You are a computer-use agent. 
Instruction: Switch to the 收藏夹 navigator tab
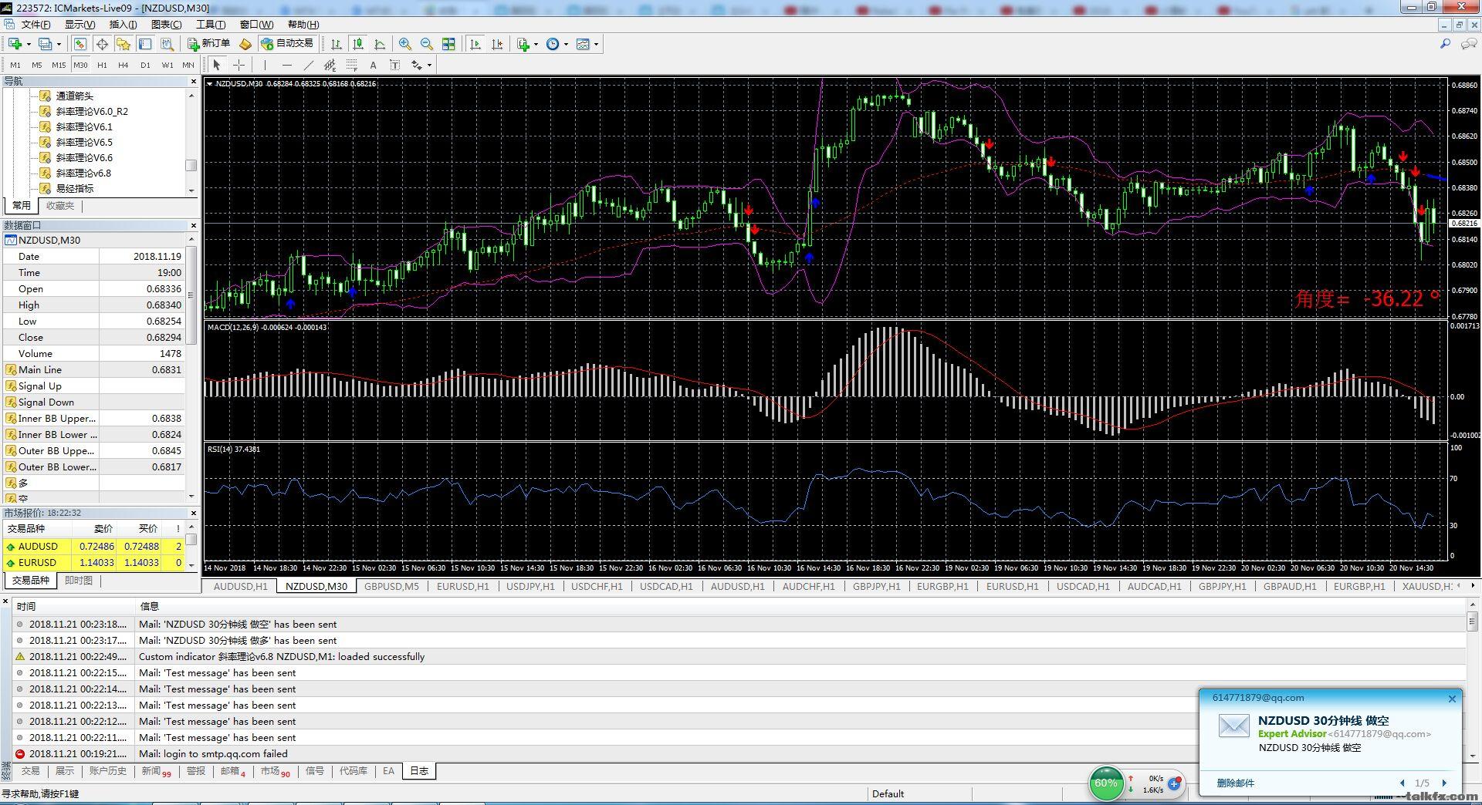click(x=60, y=206)
